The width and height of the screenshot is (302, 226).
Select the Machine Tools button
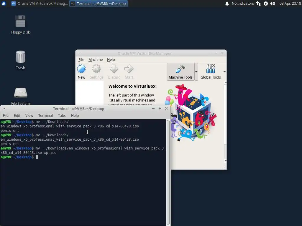point(180,72)
